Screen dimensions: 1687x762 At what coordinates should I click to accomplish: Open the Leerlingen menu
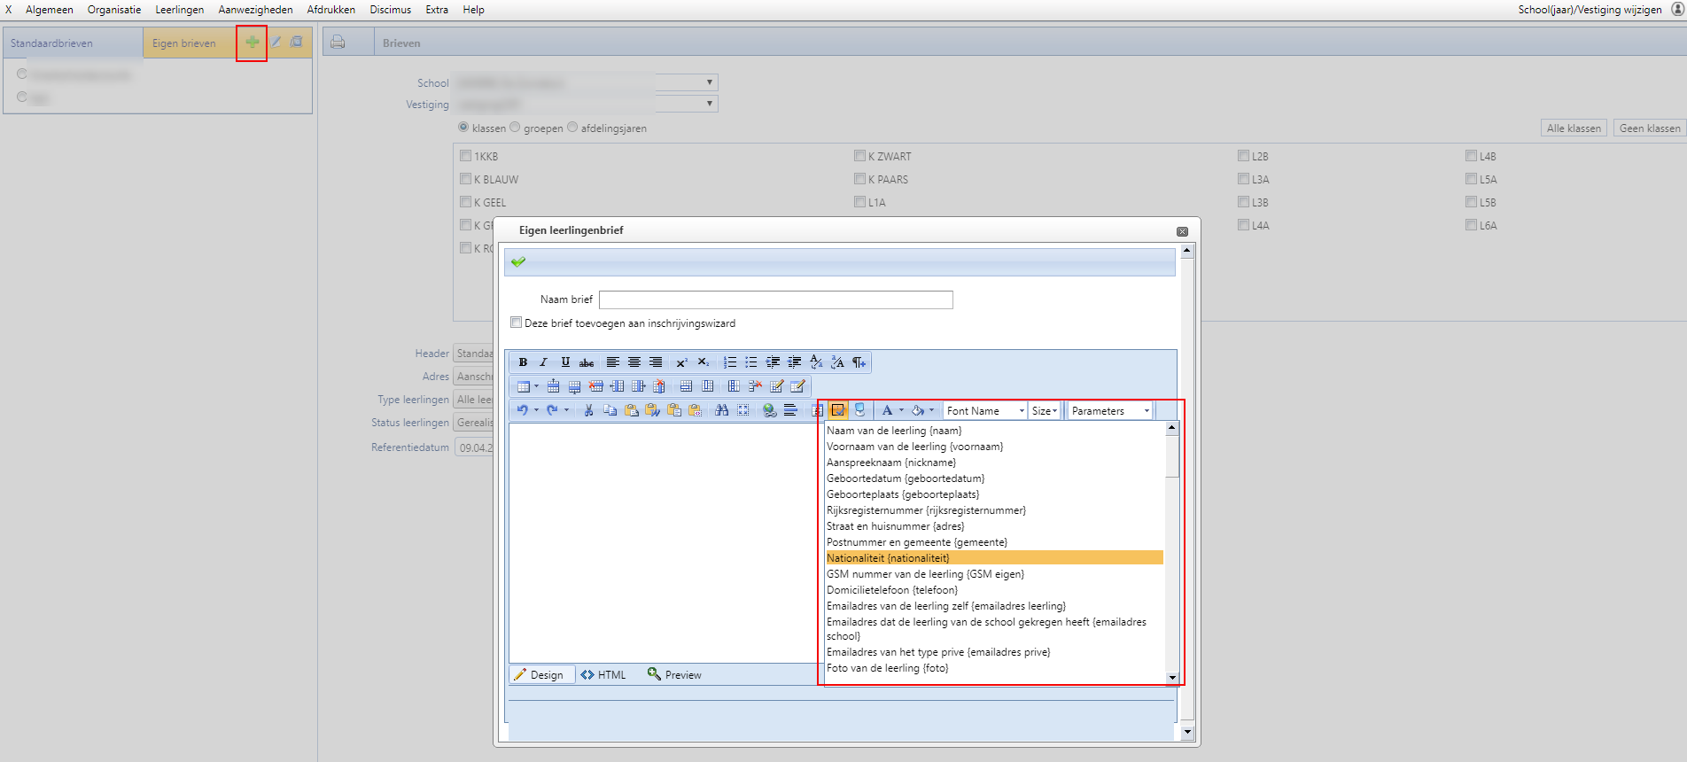click(x=180, y=10)
